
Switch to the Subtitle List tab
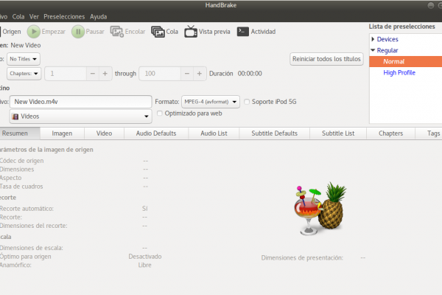338,133
